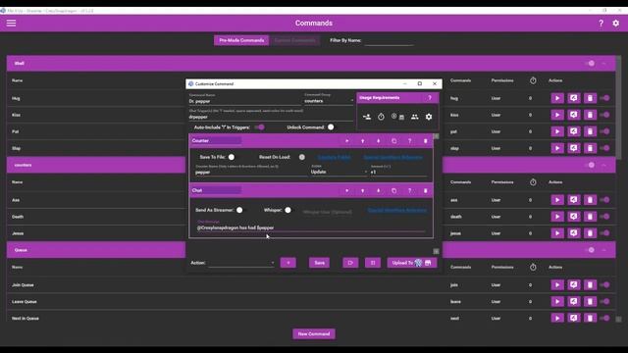Viewport: 628px width, 353px height.
Task: Run the leave queue command
Action: (x=557, y=302)
